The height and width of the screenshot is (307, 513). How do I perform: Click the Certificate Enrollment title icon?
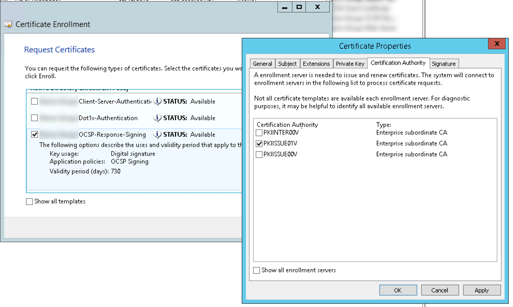click(x=8, y=24)
